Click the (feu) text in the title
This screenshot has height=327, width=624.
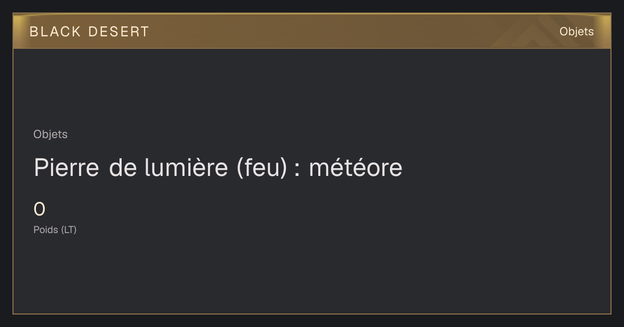[262, 168]
